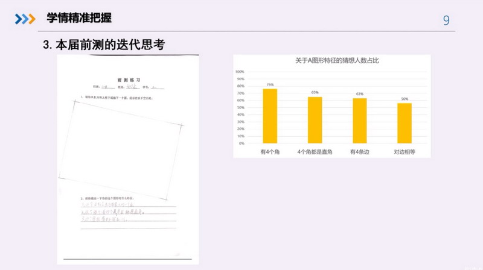
Task: Select the 对边相等 yellow bar
Action: pyautogui.click(x=405, y=123)
